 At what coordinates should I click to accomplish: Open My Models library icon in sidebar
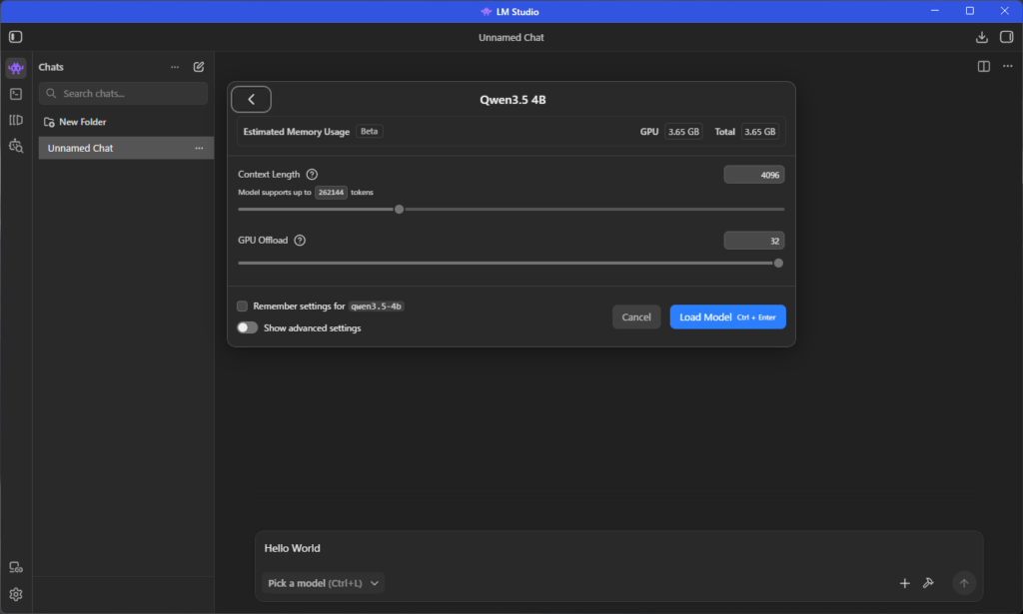tap(15, 120)
